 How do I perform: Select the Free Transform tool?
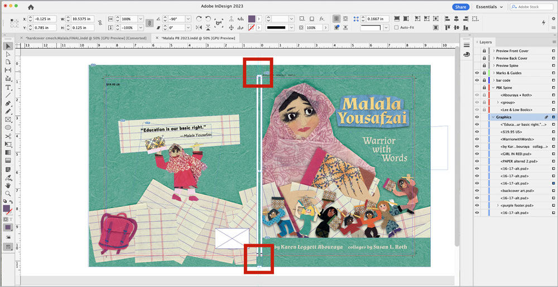8,144
